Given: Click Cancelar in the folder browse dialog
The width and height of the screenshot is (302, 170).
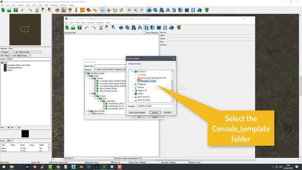Looking at the screenshot, I should 168,112.
